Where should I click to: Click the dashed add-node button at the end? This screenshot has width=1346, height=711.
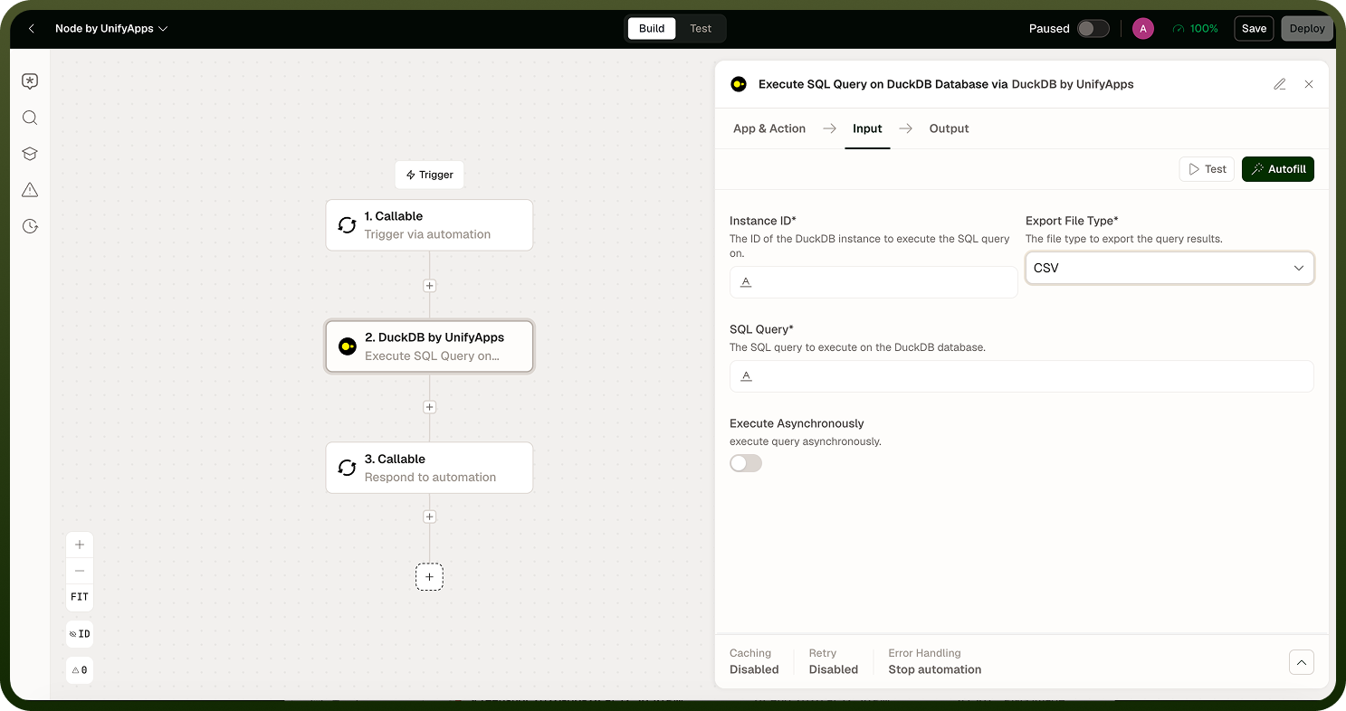pos(429,577)
